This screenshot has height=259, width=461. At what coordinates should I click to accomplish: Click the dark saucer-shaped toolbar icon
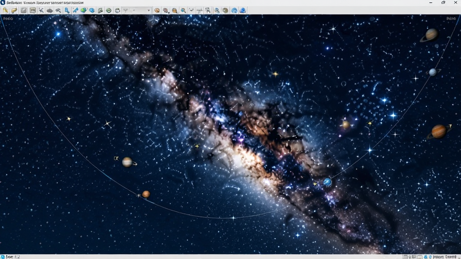pyautogui.click(x=50, y=11)
